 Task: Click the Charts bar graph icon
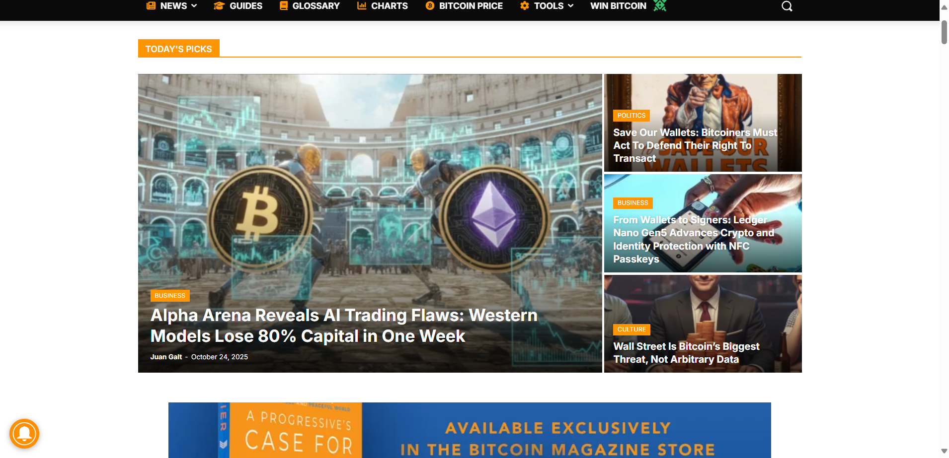click(x=362, y=6)
